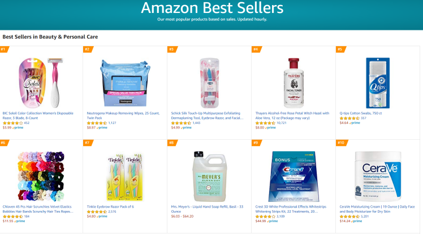Click the #1 best seller rank badge

click(4, 49)
